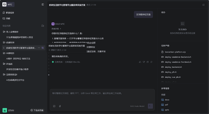Click code icon beside deploy-seedance-backend.sh
The image size is (209, 114).
(162, 57)
